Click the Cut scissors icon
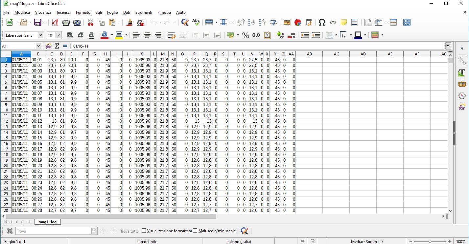 pos(90,22)
